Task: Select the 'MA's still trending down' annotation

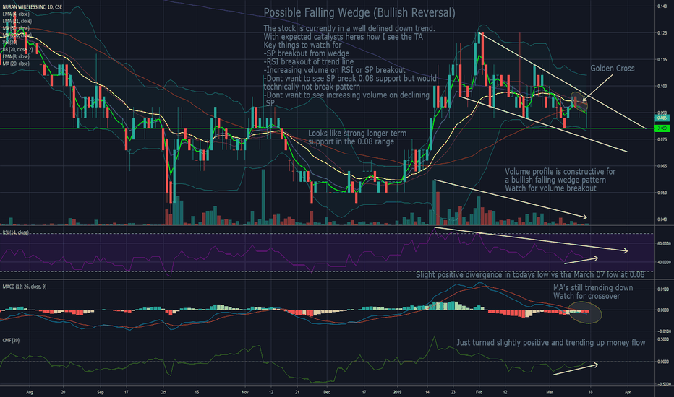Action: (593, 292)
